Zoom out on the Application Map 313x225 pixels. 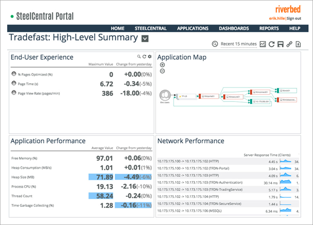[x=162, y=71]
